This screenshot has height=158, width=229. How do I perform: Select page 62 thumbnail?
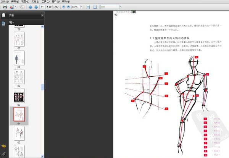[x=19, y=77]
